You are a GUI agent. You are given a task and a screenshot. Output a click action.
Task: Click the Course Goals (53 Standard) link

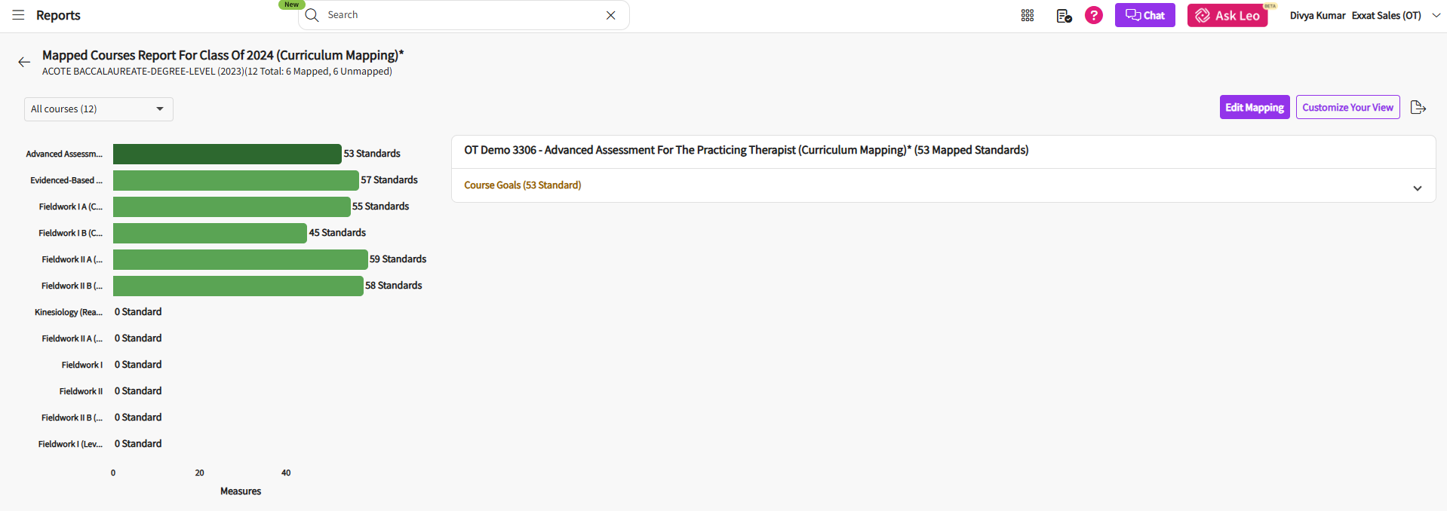point(522,185)
